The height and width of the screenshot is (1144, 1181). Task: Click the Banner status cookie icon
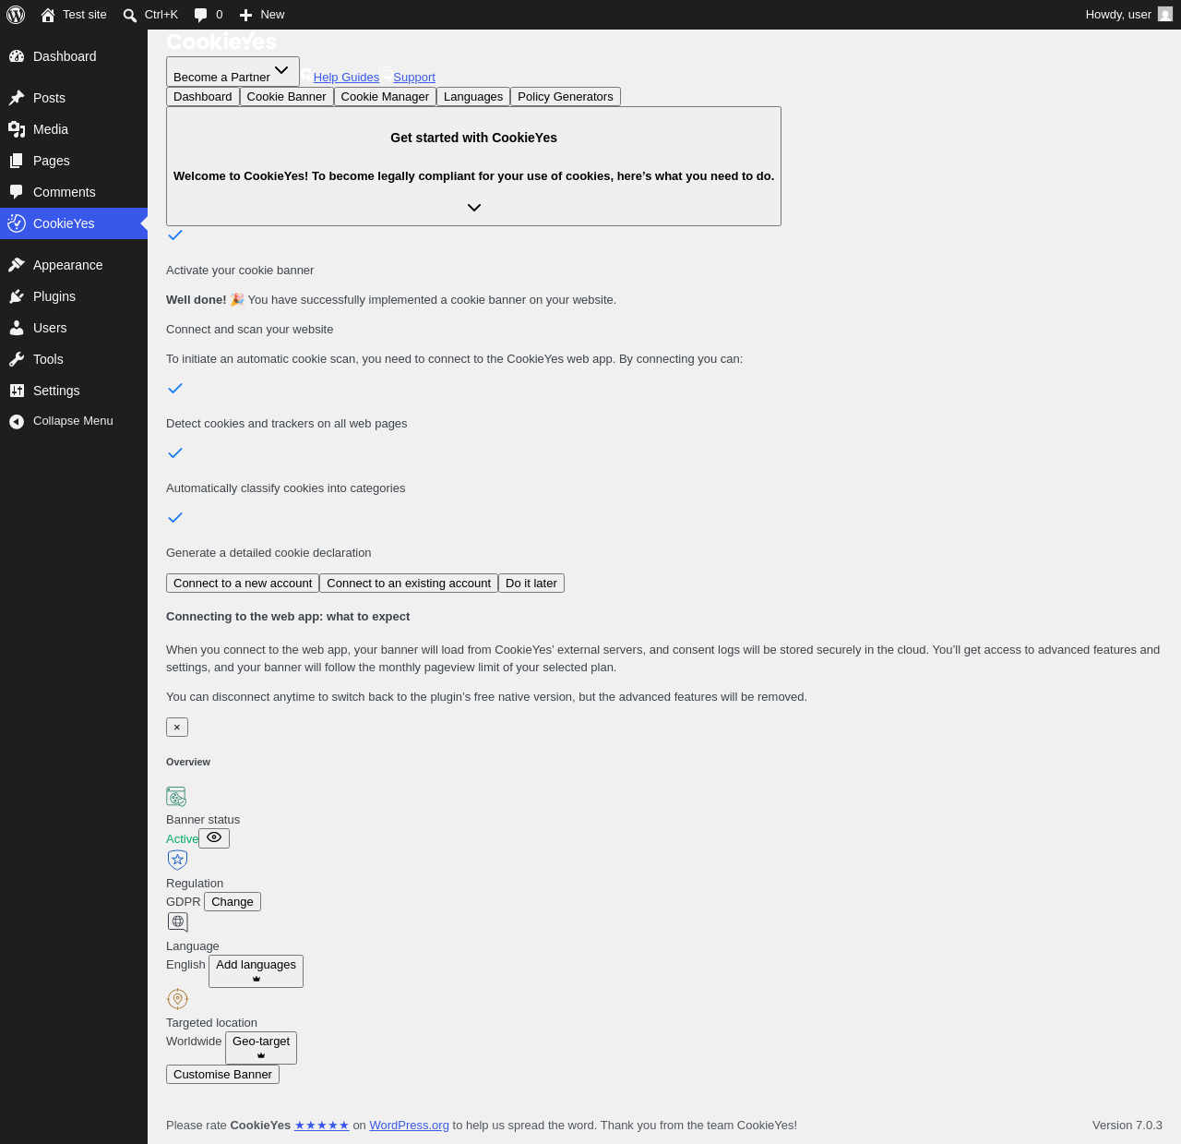[x=176, y=797]
